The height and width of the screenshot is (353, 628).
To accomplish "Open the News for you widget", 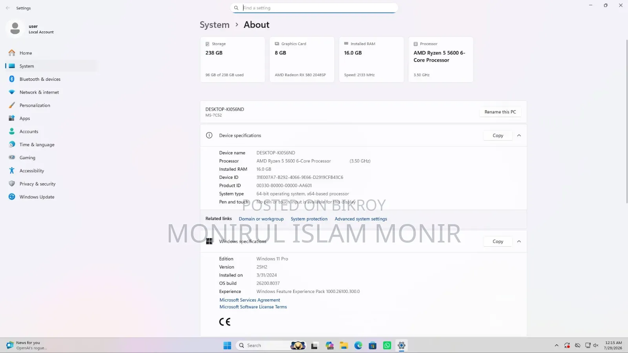I will 27,346.
